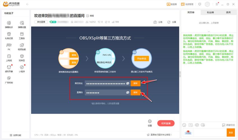Switch to the 粉丝榜 tab

210,12
